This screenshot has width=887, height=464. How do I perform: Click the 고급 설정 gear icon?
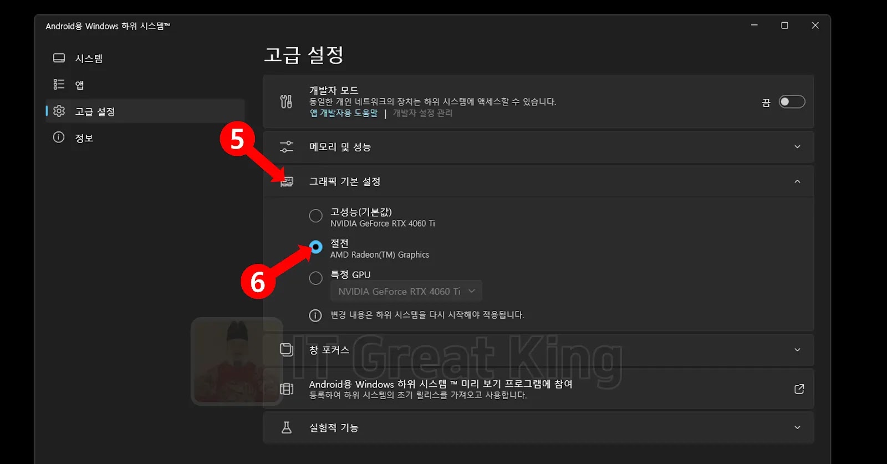(59, 111)
